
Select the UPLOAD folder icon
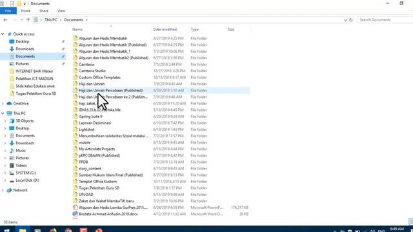click(75, 195)
